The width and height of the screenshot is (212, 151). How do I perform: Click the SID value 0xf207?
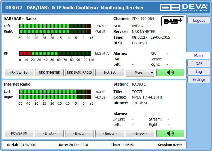point(138,26)
